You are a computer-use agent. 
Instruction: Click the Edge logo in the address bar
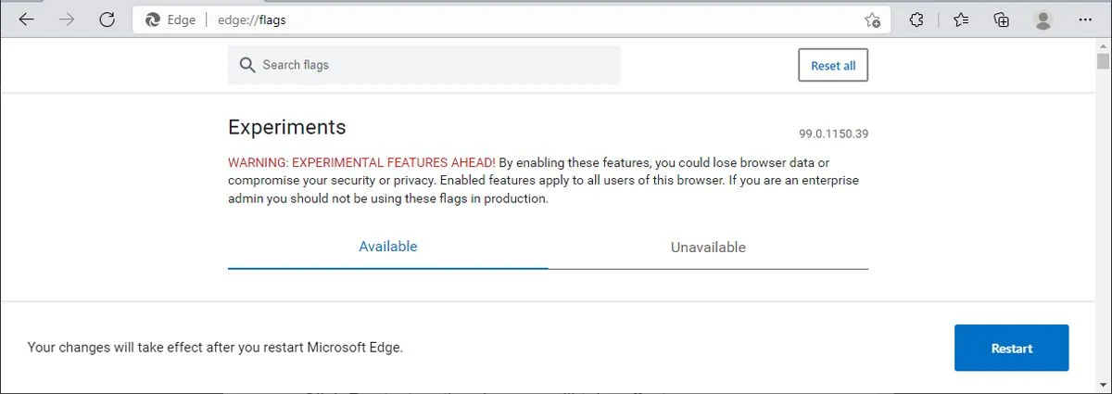[x=154, y=19]
